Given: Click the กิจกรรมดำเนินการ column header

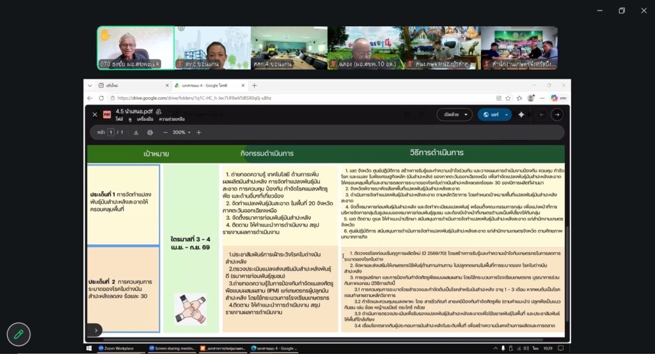Looking at the screenshot, I should tap(267, 153).
